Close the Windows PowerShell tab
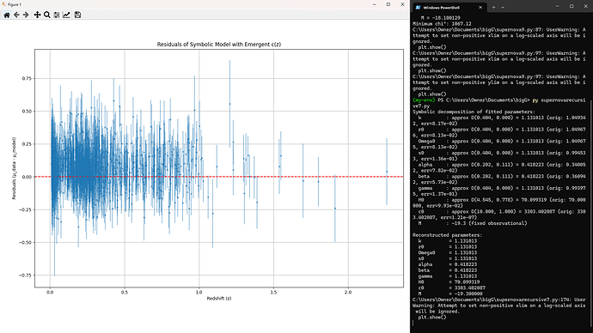 click(x=480, y=7)
